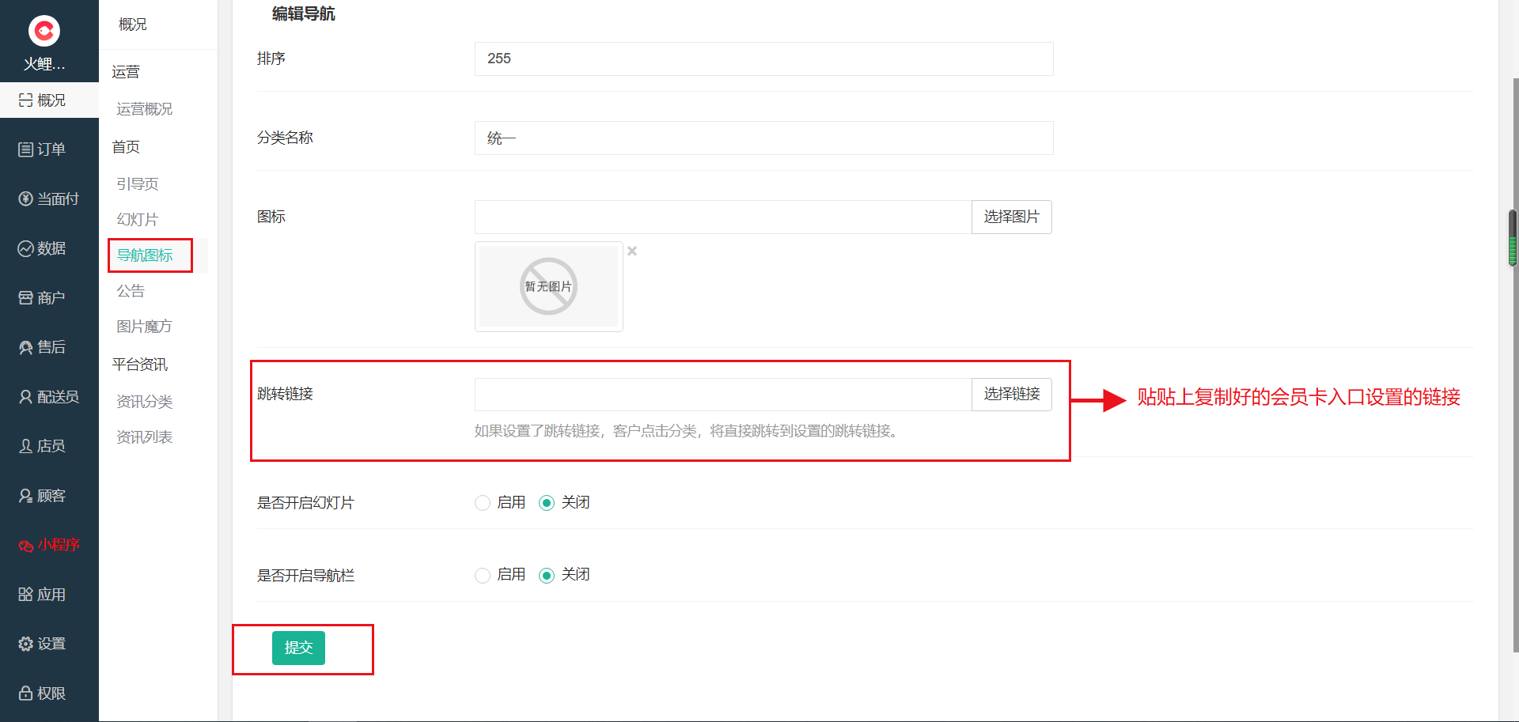Select 导航图标 submenu item
The image size is (1519, 722).
coord(145,255)
